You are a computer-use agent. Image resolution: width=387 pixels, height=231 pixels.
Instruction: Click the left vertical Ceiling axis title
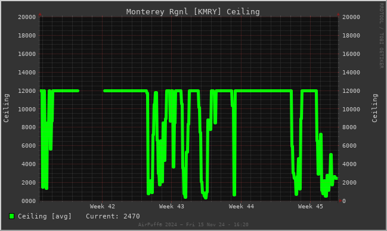(6, 108)
